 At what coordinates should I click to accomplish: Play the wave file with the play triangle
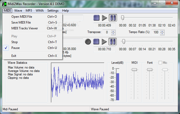point(104,42)
